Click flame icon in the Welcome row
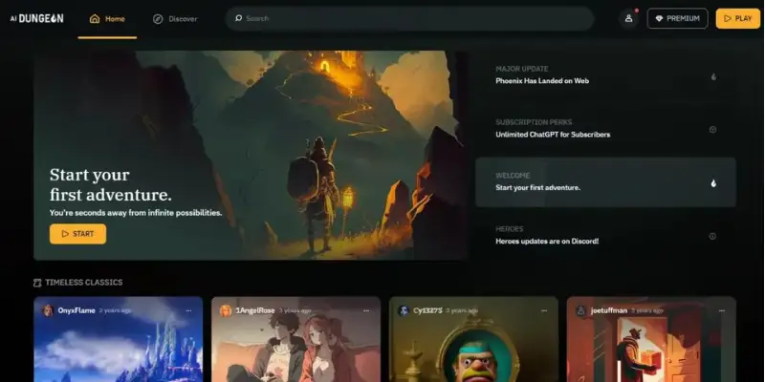This screenshot has width=765, height=382. [713, 183]
